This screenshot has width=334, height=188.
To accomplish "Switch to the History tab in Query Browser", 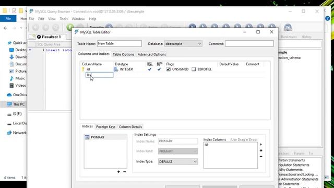I will click(x=306, y=37).
